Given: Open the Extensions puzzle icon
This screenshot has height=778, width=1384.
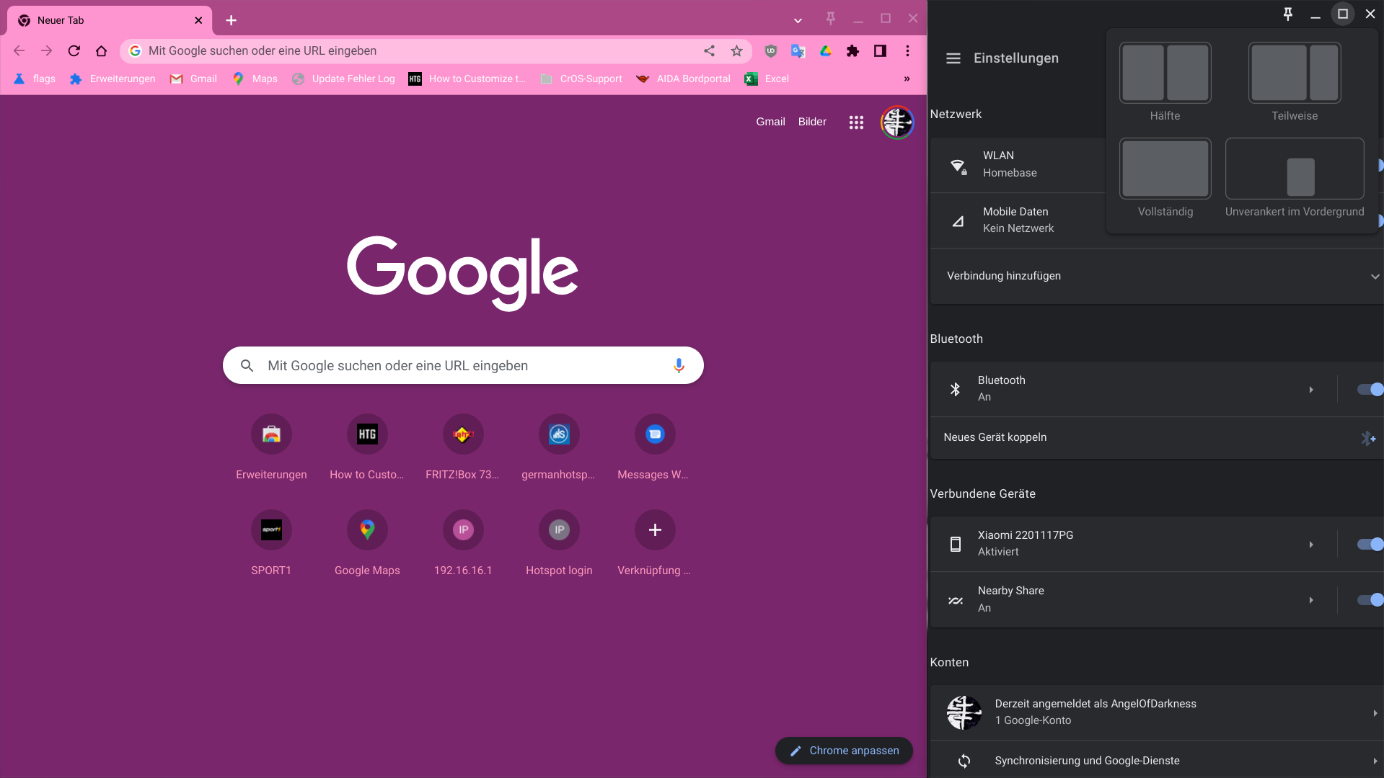Looking at the screenshot, I should [x=852, y=51].
